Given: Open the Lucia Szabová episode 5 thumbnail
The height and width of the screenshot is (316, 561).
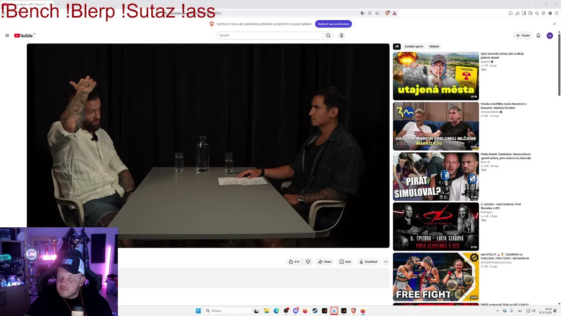Looking at the screenshot, I should click(x=436, y=226).
